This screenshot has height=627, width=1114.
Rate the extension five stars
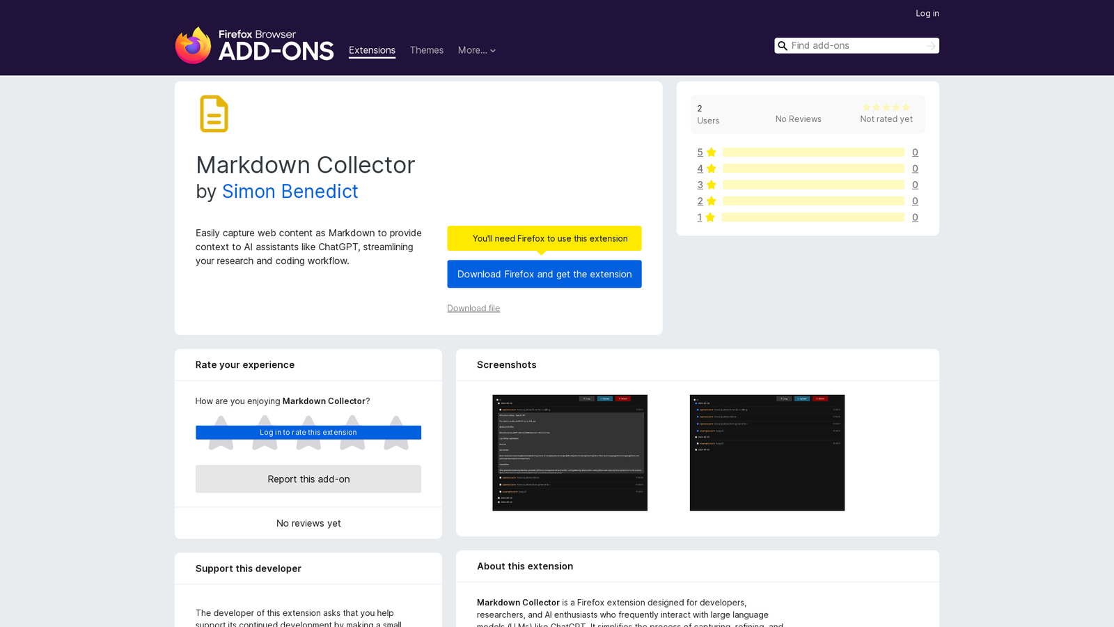coord(396,433)
